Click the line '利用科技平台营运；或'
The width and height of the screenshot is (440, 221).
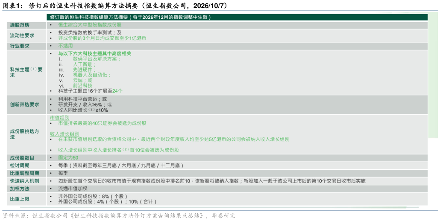coord(82,99)
